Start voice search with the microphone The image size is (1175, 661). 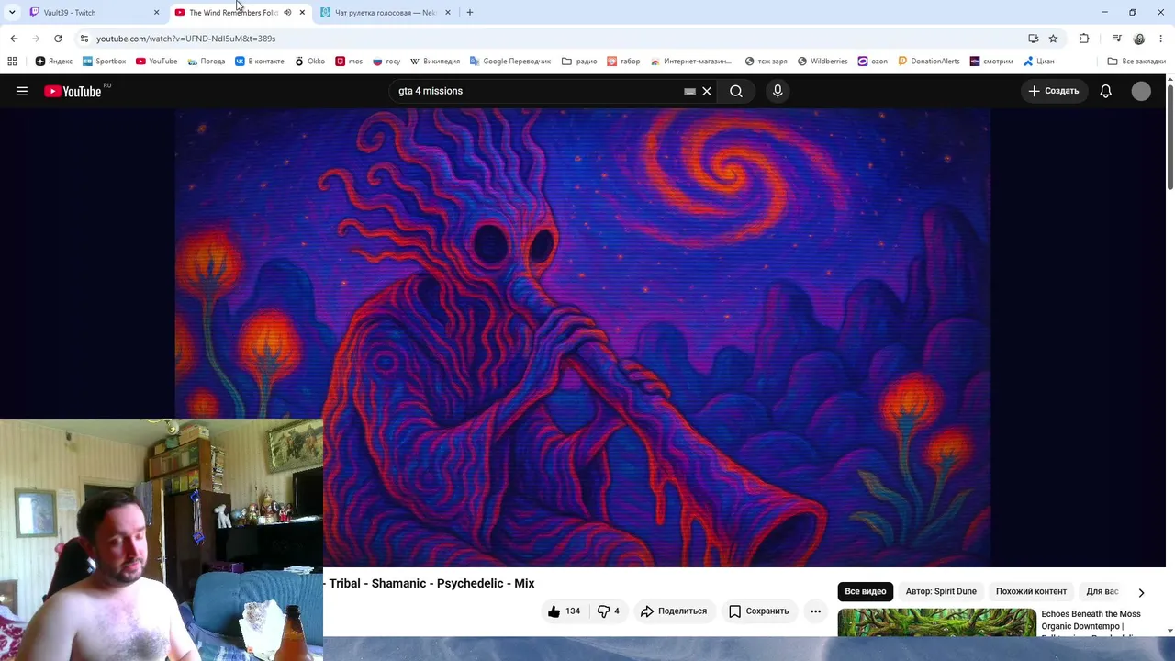(x=778, y=91)
